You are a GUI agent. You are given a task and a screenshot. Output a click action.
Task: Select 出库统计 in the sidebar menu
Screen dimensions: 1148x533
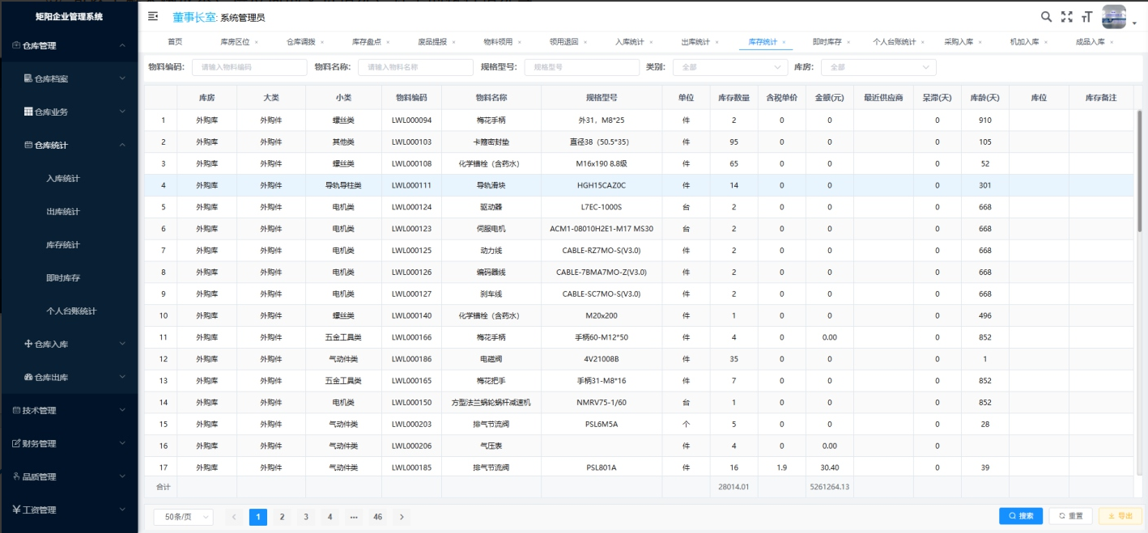coord(63,212)
